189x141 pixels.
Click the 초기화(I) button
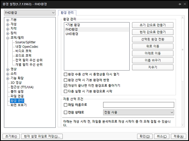[x=11, y=137]
